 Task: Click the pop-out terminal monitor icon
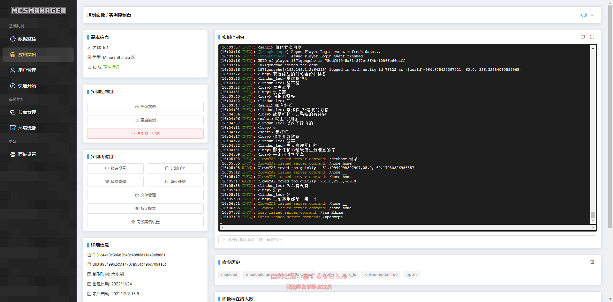[582, 37]
